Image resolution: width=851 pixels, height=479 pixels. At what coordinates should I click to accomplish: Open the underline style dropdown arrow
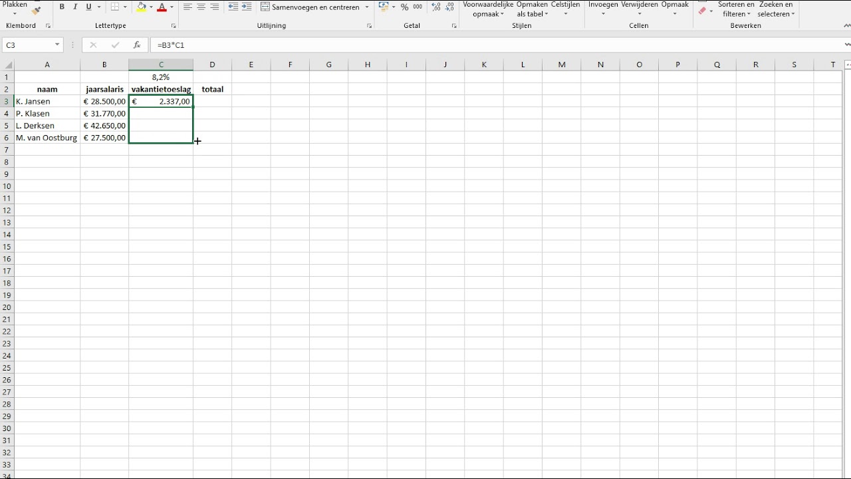tap(100, 7)
